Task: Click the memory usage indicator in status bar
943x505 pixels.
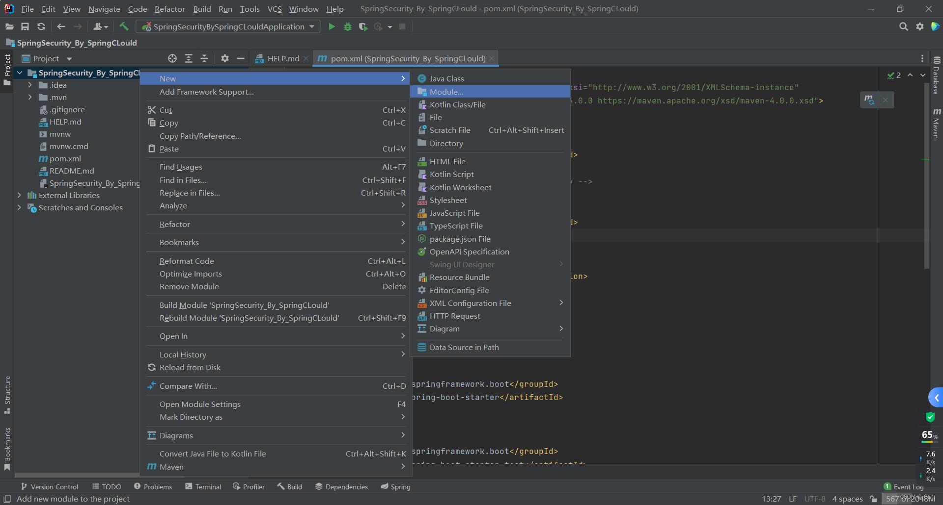Action: tap(911, 499)
